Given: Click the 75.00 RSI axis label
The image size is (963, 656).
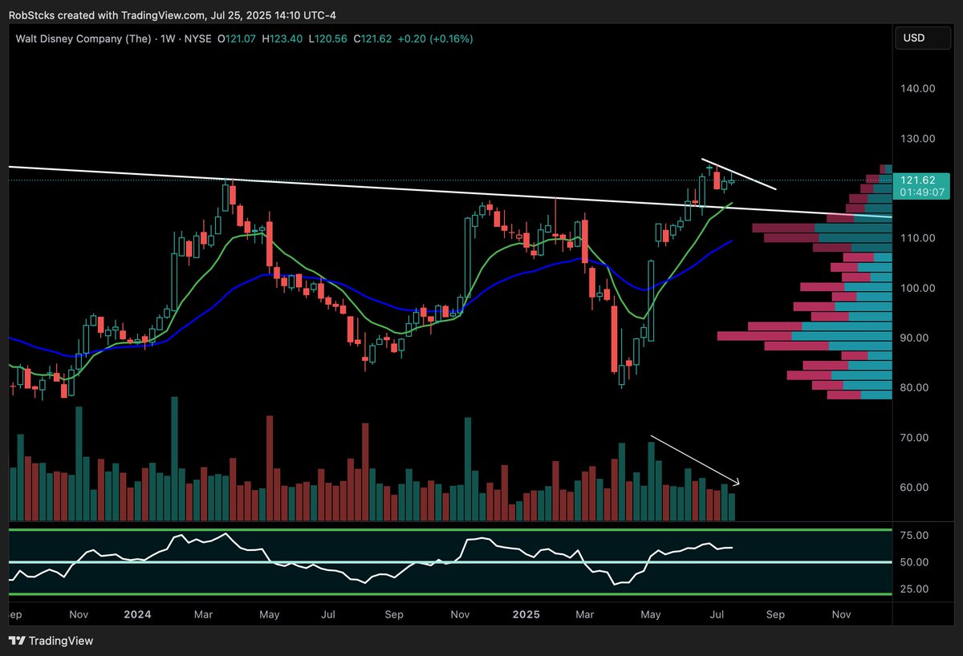Looking at the screenshot, I should click(916, 535).
